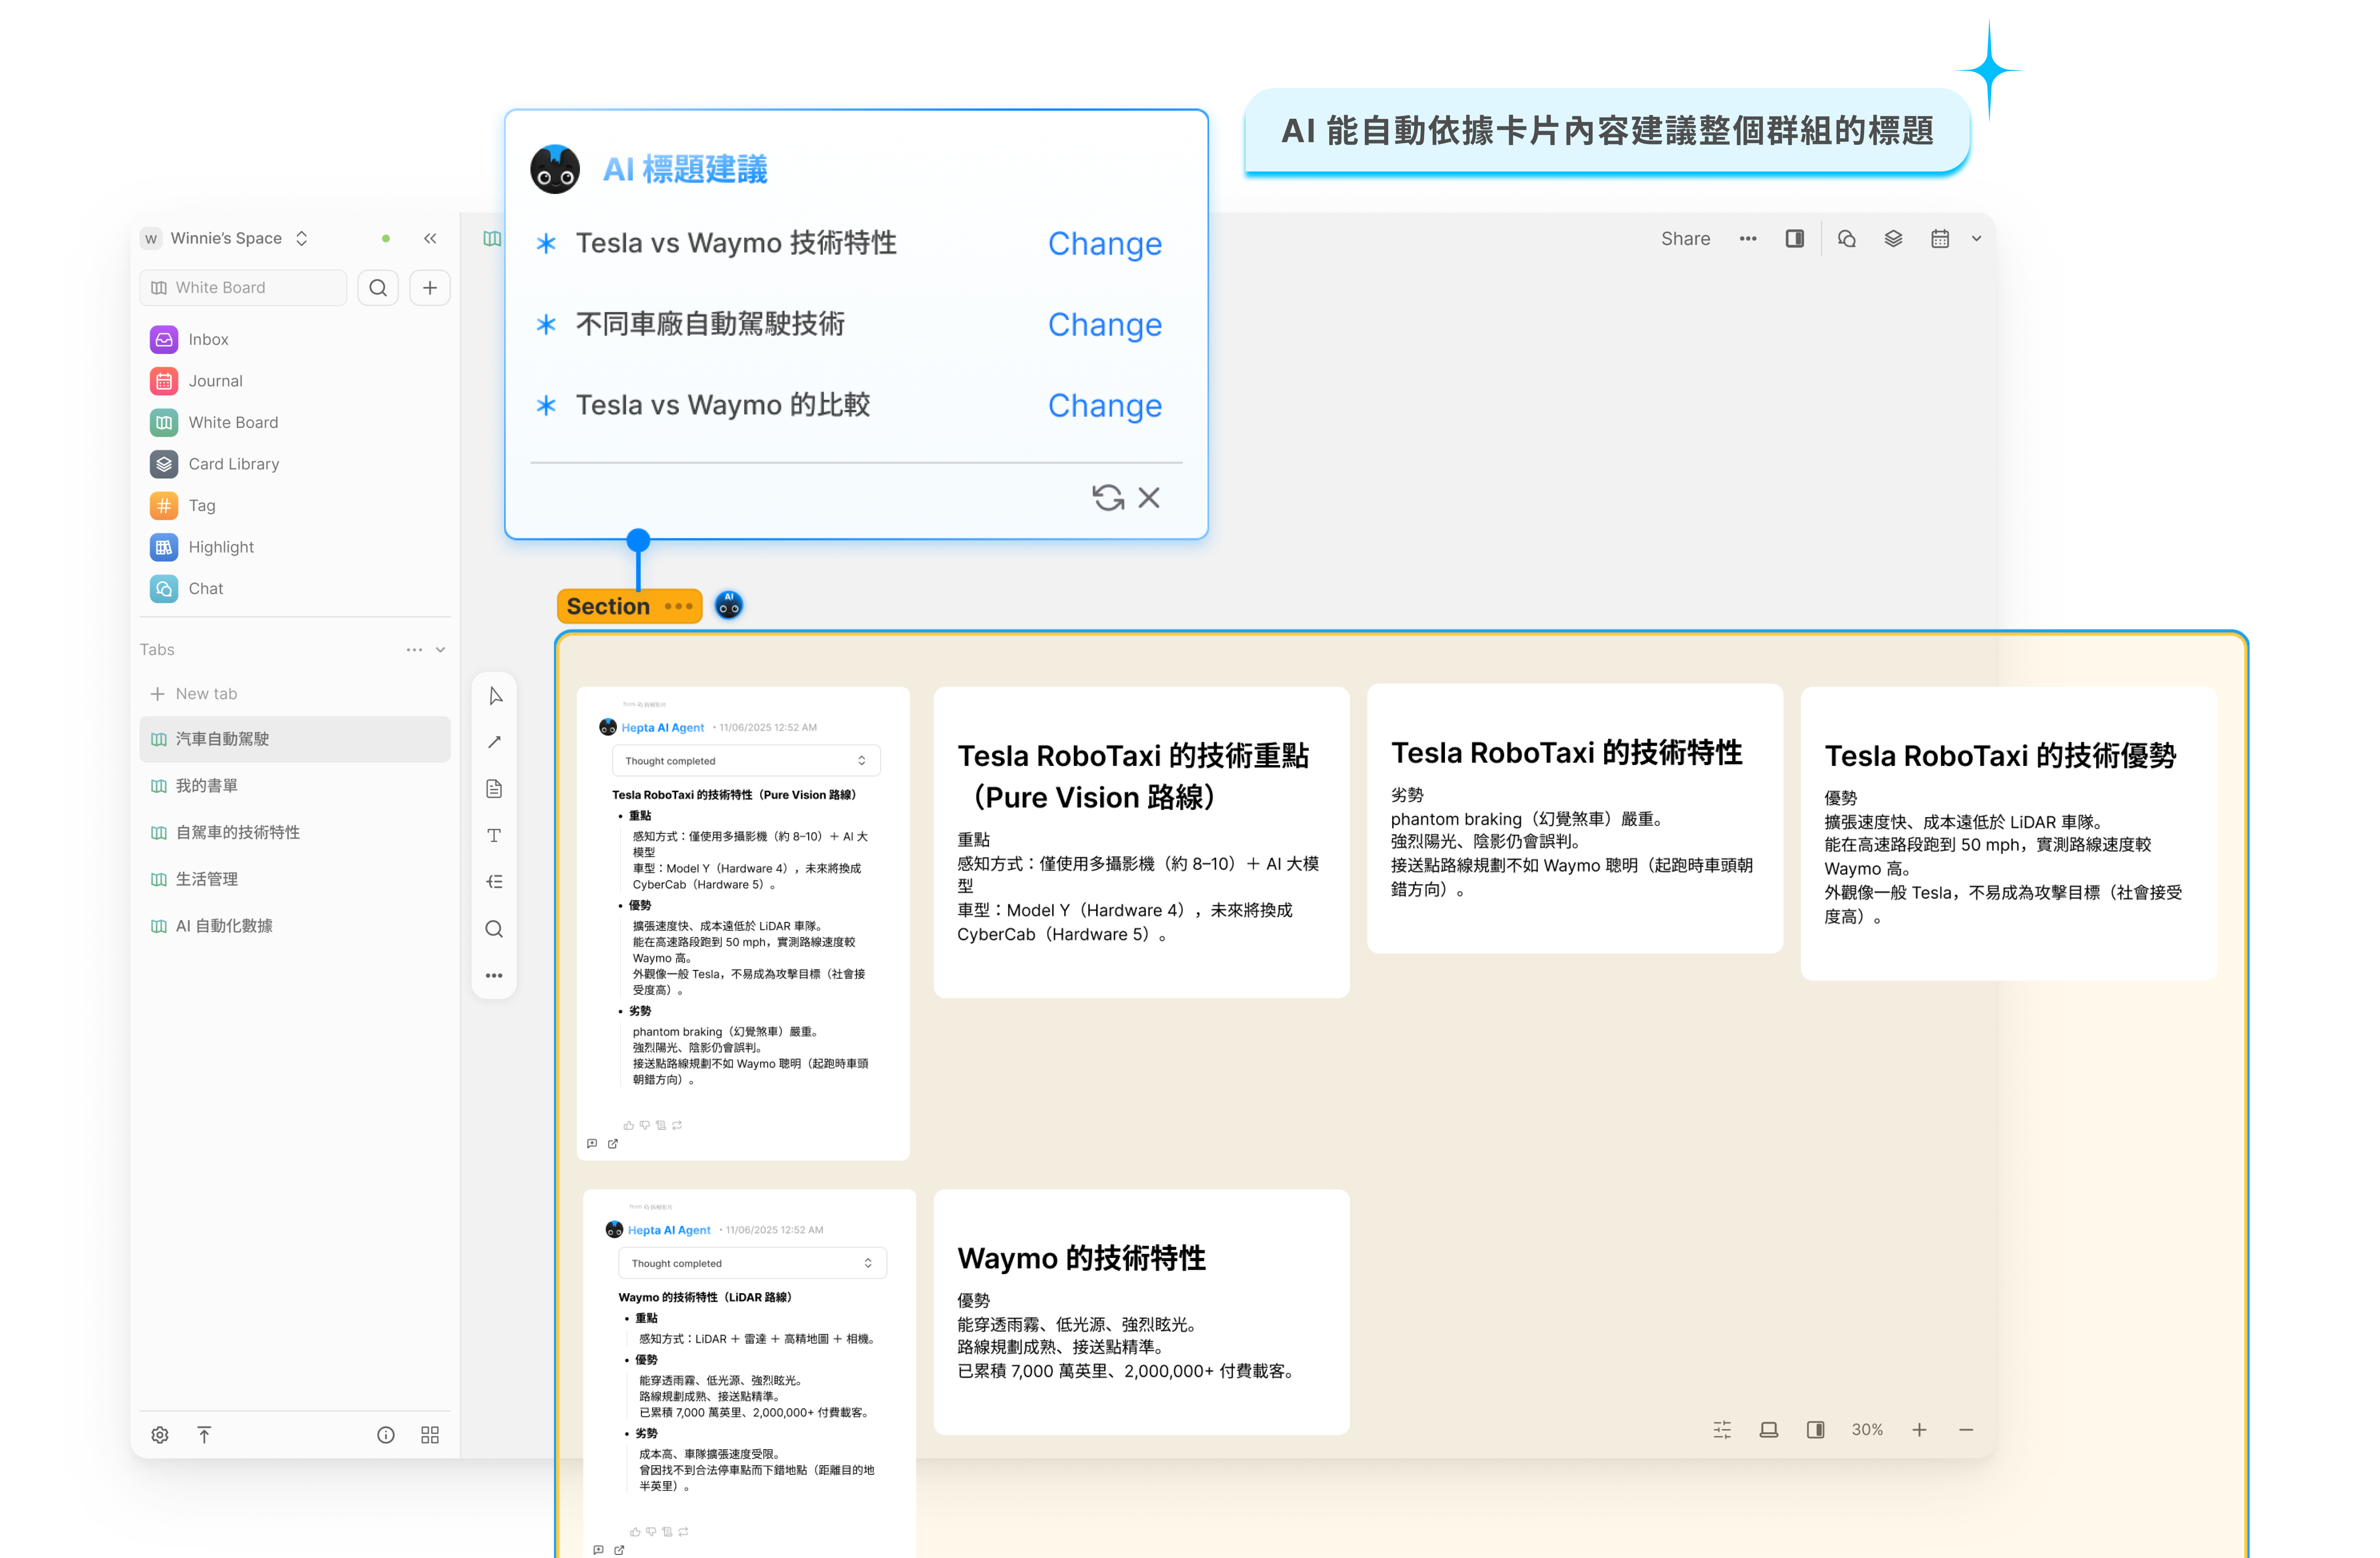Toggle the right sidebar panel in top bar
Image resolution: width=2380 pixels, height=1558 pixels.
tap(1794, 239)
